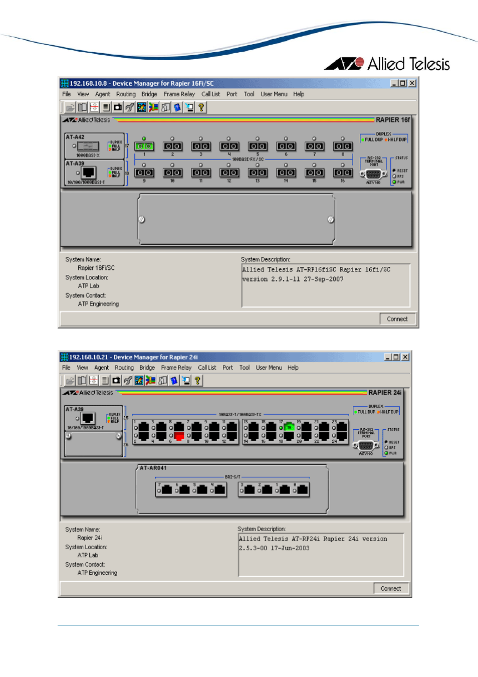Select port 24 on the Rapier 24i
The image size is (478, 677).
342,436
